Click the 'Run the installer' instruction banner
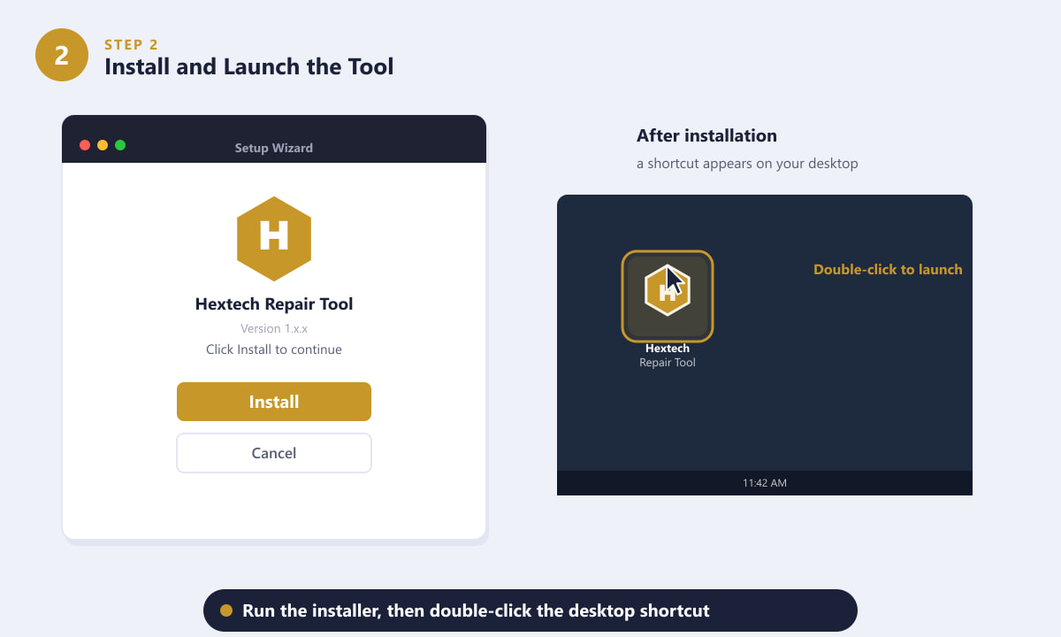The height and width of the screenshot is (637, 1061). click(530, 610)
